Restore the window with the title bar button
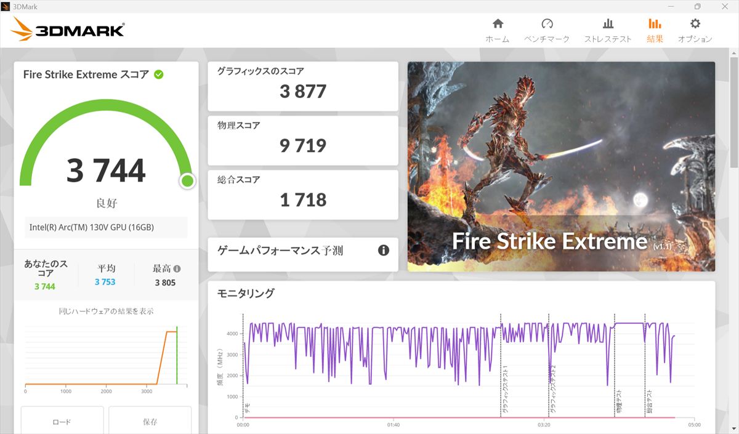This screenshot has width=739, height=434. click(x=697, y=6)
